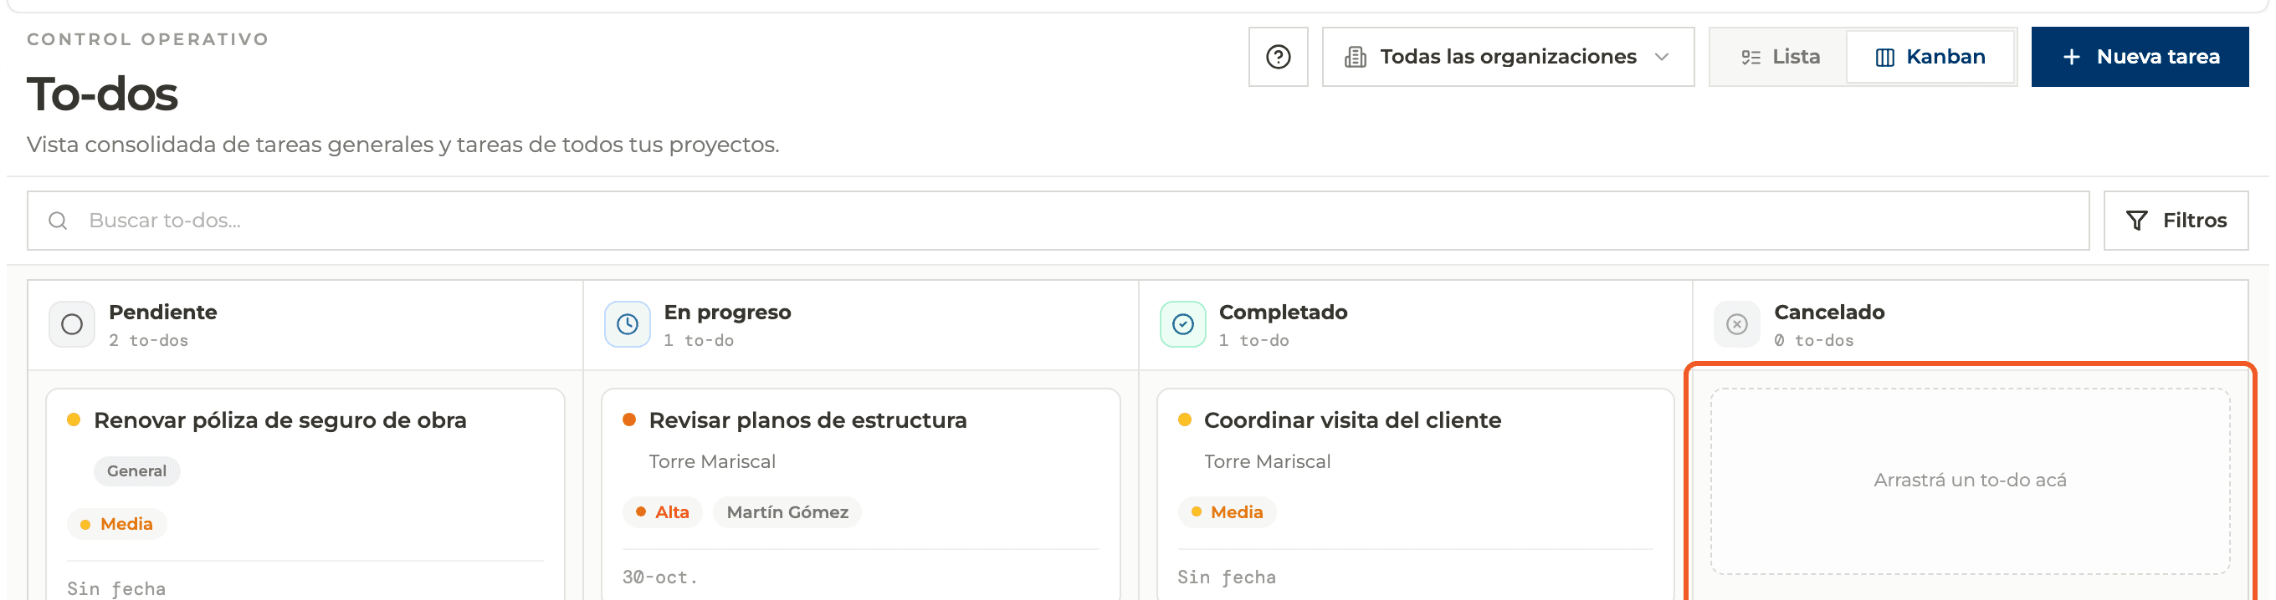Screen dimensions: 2276x600
Task: Create a task with Nueva tarea
Action: (x=2139, y=57)
